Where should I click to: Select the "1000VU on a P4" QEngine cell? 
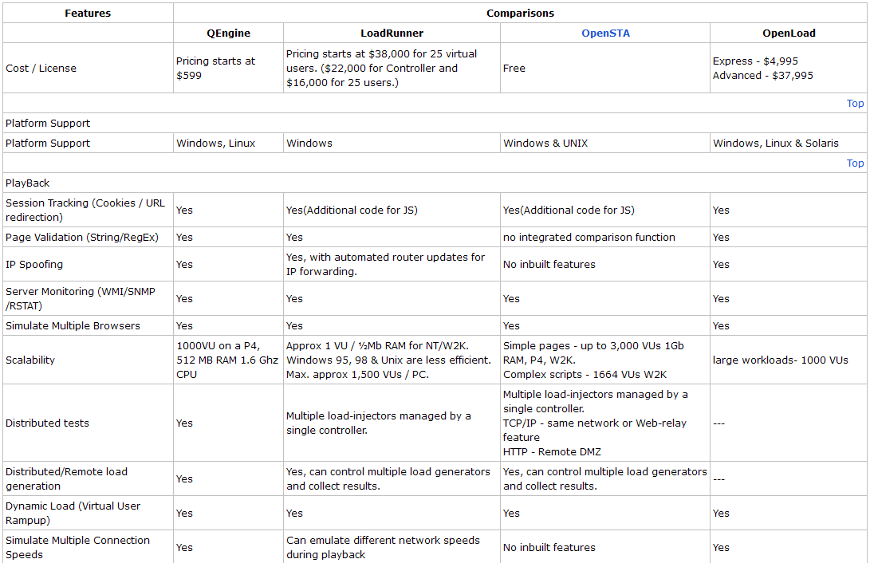(227, 360)
